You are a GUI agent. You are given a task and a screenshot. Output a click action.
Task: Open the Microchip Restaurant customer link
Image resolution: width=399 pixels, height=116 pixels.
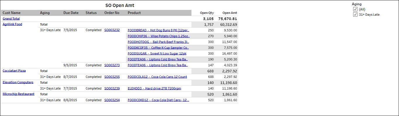pyautogui.click(x=18, y=94)
